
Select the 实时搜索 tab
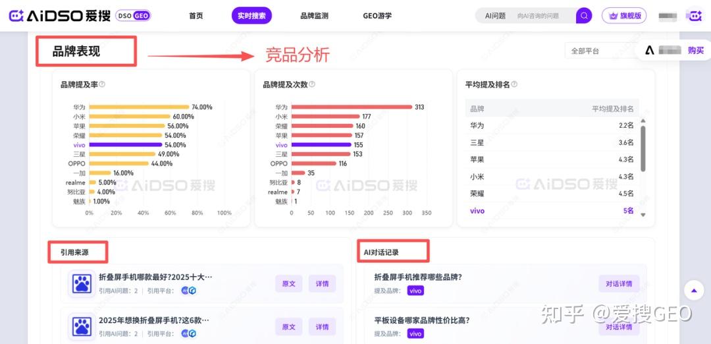click(251, 16)
